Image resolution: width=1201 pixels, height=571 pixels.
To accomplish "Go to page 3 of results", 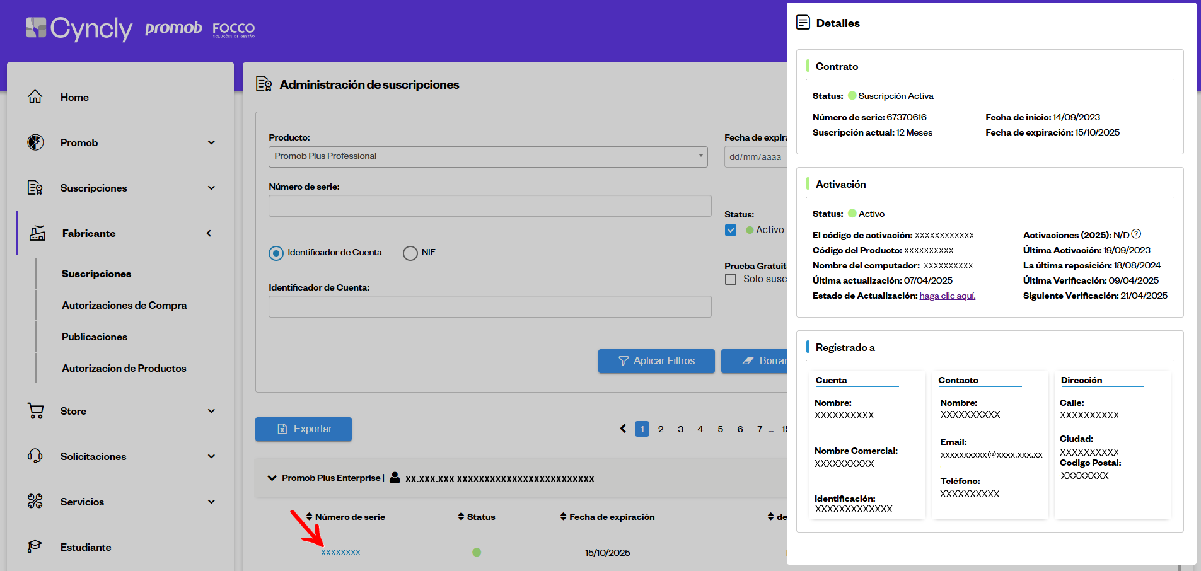I will coord(680,429).
